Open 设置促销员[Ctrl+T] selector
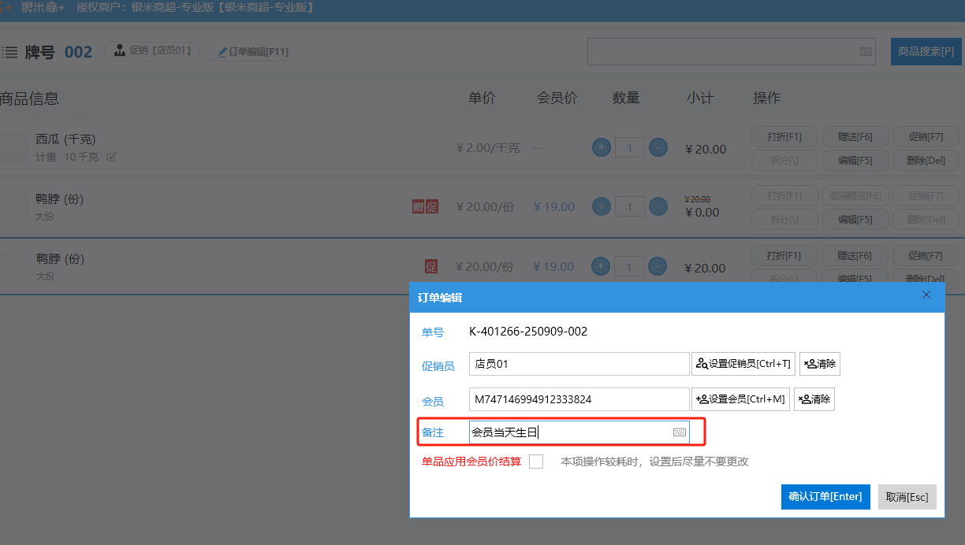Viewport: 965px width, 545px height. click(743, 364)
